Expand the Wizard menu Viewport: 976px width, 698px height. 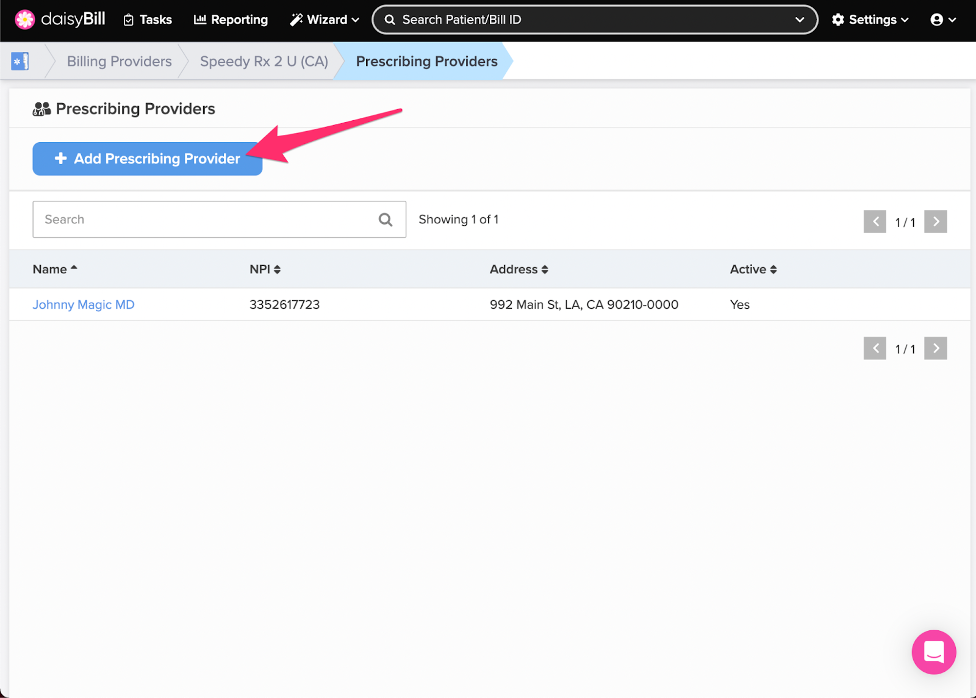(x=325, y=20)
